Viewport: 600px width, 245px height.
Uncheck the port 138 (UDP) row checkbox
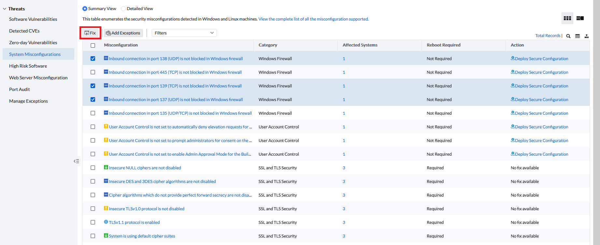93,58
